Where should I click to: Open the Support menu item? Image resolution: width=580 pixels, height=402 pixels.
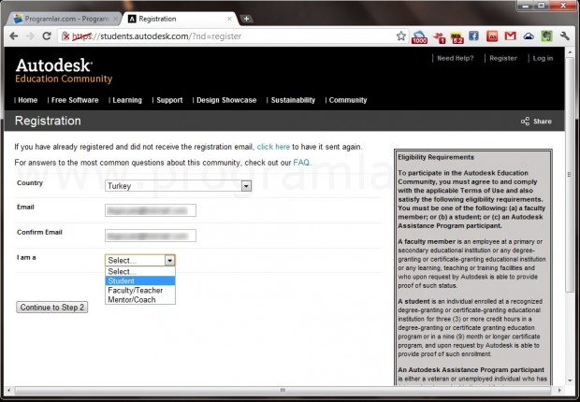(169, 100)
